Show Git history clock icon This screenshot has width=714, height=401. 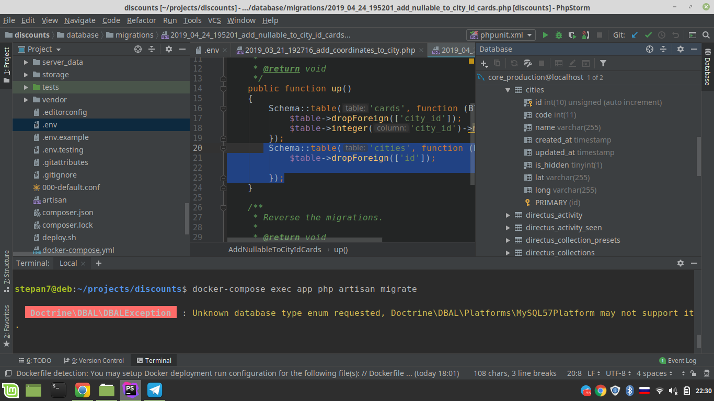click(x=662, y=35)
